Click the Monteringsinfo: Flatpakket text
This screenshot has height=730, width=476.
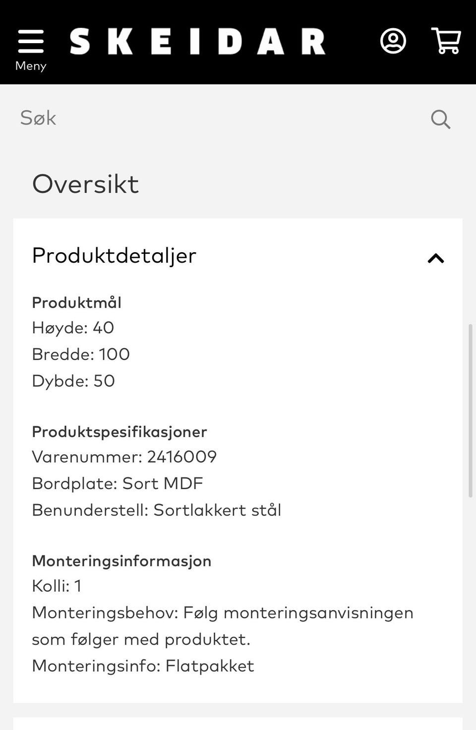point(143,666)
